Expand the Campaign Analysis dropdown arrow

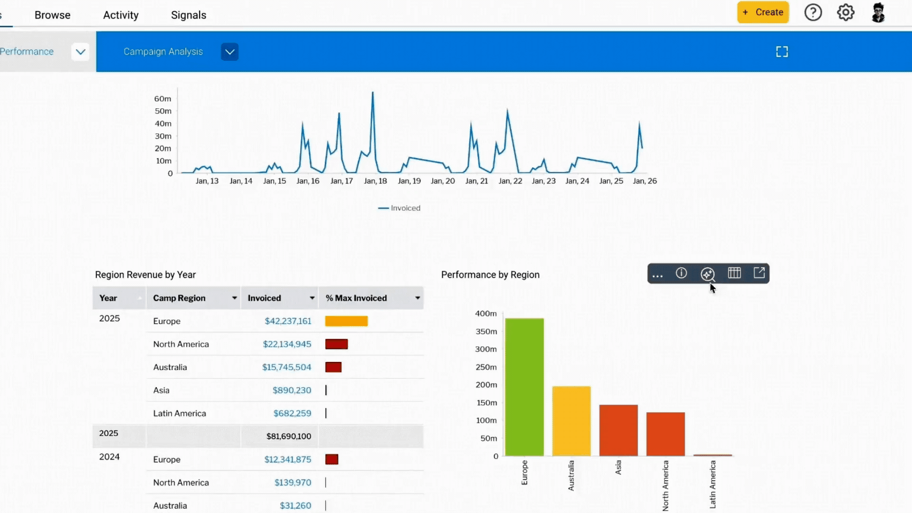point(229,52)
